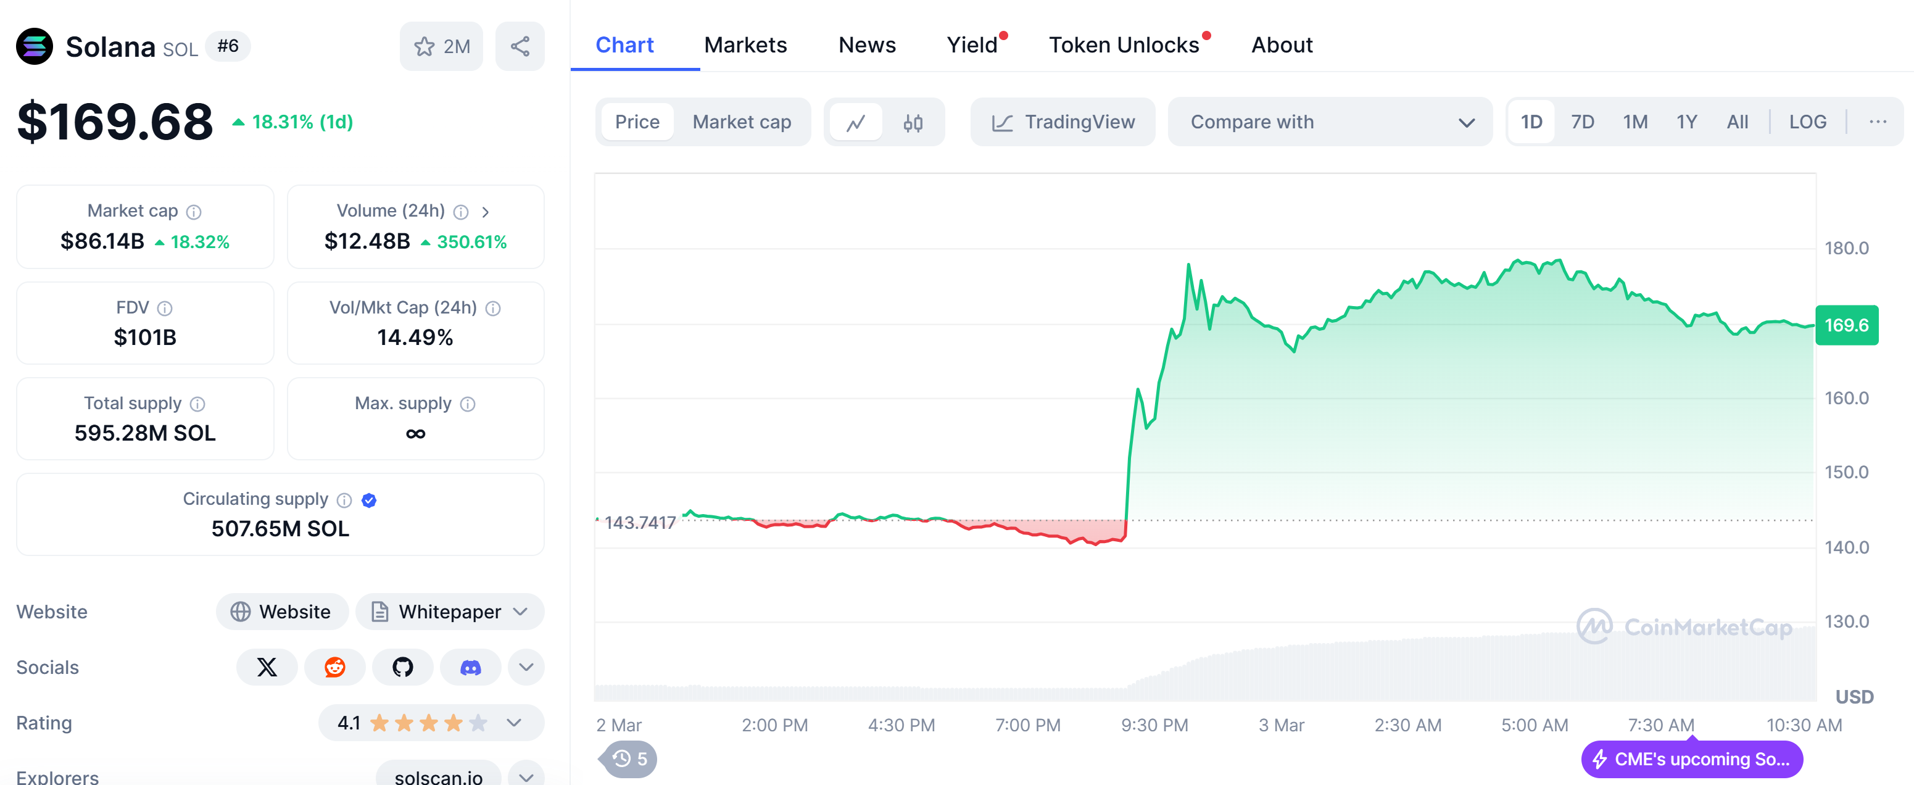
Task: Open the Compare with dropdown
Action: tap(1329, 122)
